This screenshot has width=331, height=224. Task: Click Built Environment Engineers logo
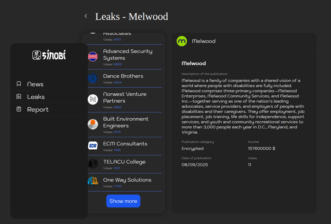coord(93,124)
